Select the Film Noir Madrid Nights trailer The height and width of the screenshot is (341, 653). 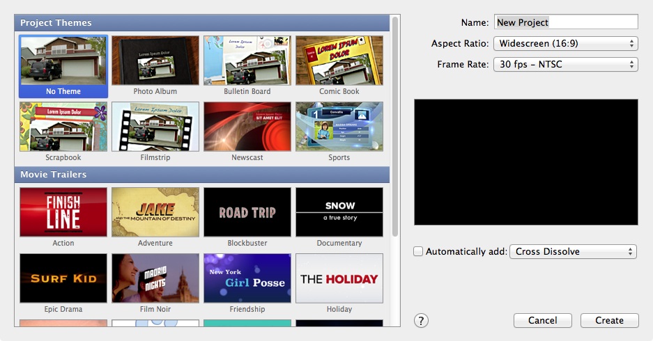point(155,278)
